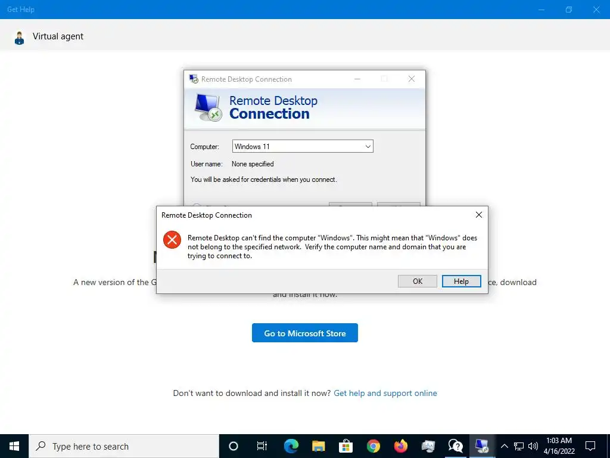Click the taskbar search box
The width and height of the screenshot is (610, 458).
(x=124, y=446)
